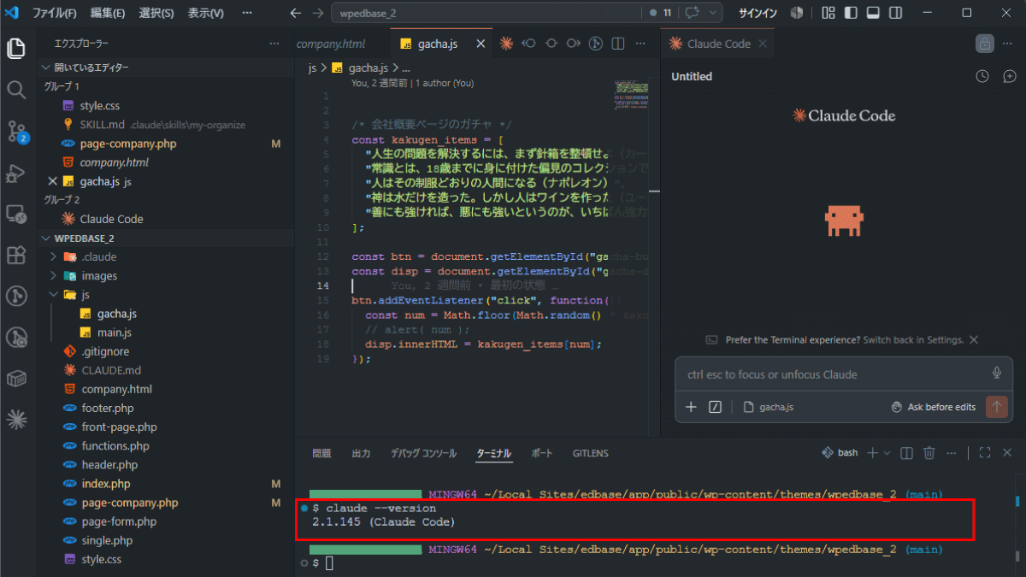Open chat dropdown arrow in command center
1026x577 pixels.
click(713, 13)
